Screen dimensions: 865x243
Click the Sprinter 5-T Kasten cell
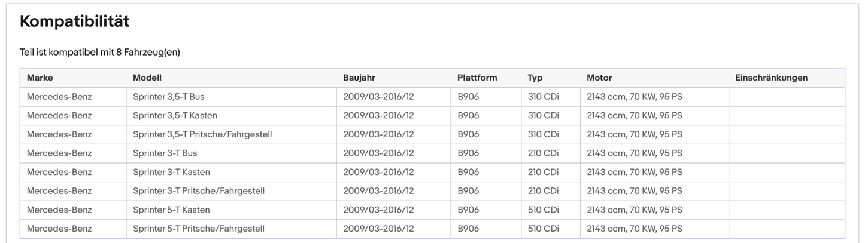[171, 210]
